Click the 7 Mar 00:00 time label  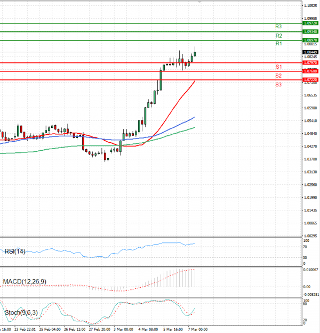(198, 329)
